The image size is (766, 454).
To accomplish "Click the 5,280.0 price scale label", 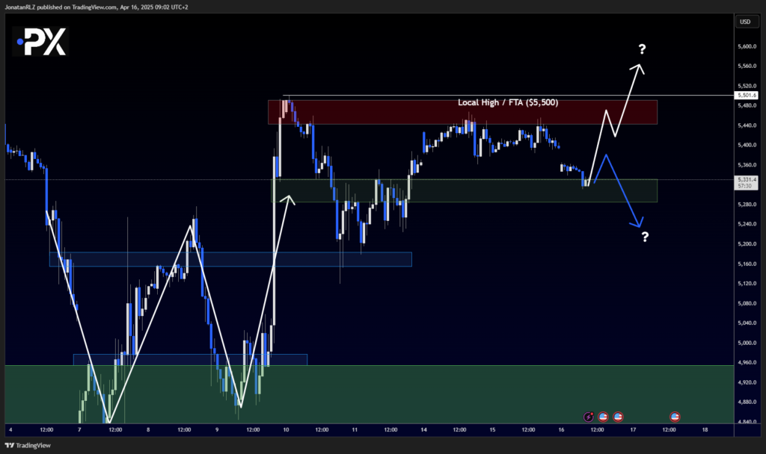I will 747,205.
